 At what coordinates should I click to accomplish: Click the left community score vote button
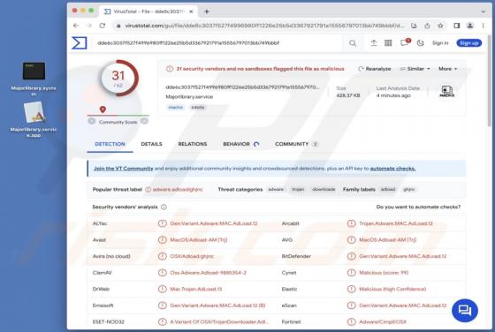(92, 121)
